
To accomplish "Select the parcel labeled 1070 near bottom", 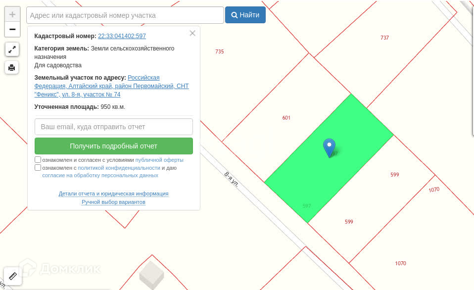I will point(401,263).
